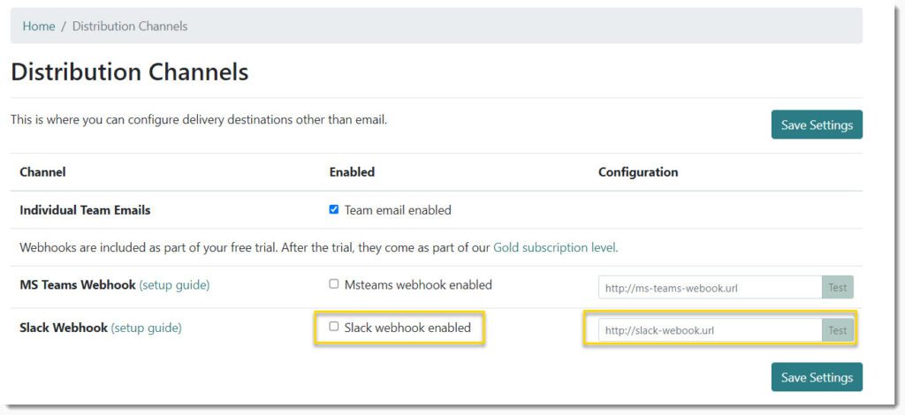Test the MS Teams webhook URL
The width and height of the screenshot is (905, 415).
click(x=838, y=287)
